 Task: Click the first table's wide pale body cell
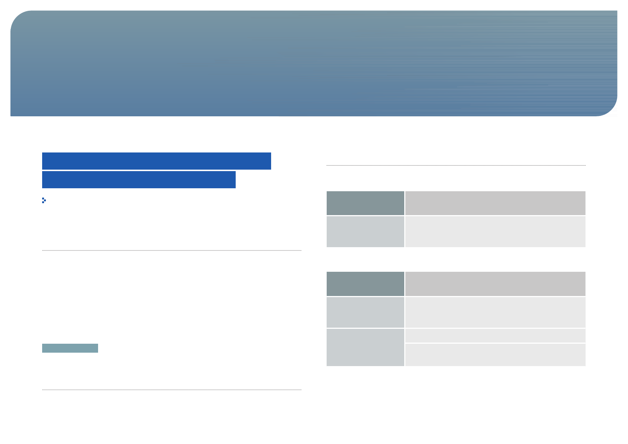tap(495, 232)
